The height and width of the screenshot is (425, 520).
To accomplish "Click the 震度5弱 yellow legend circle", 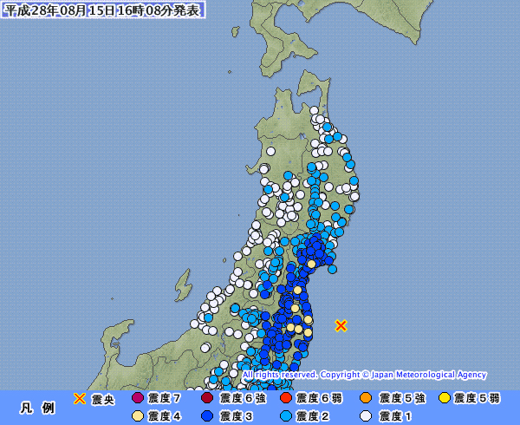I will pos(445,398).
